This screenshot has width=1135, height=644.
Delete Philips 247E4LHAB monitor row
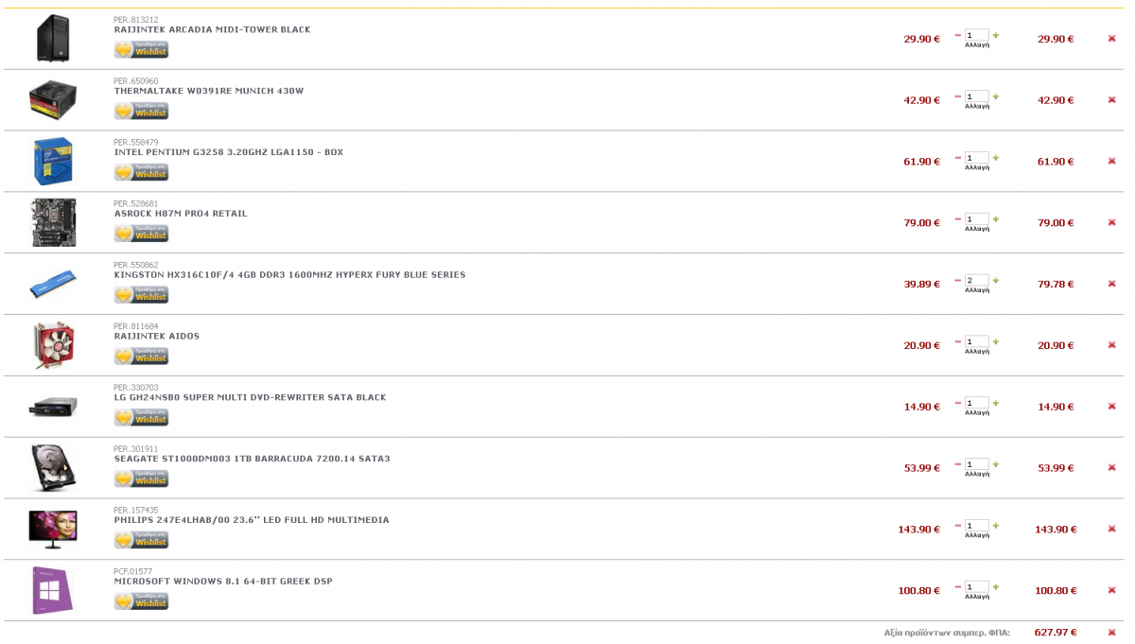pyautogui.click(x=1111, y=530)
